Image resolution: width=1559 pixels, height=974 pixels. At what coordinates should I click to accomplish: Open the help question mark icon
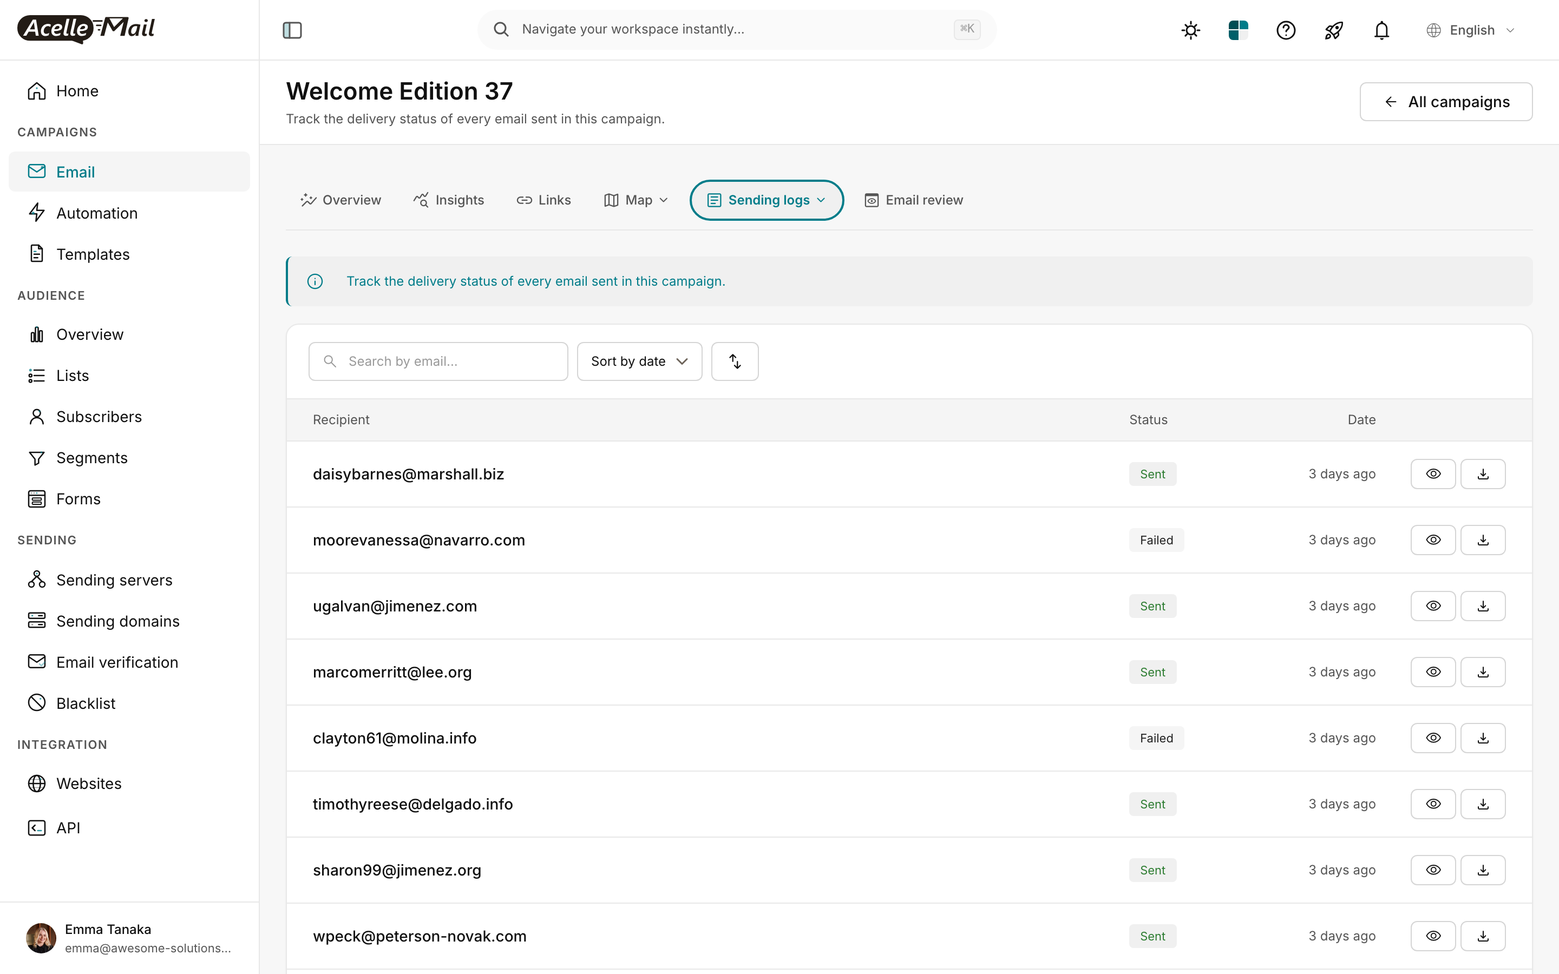pos(1286,30)
